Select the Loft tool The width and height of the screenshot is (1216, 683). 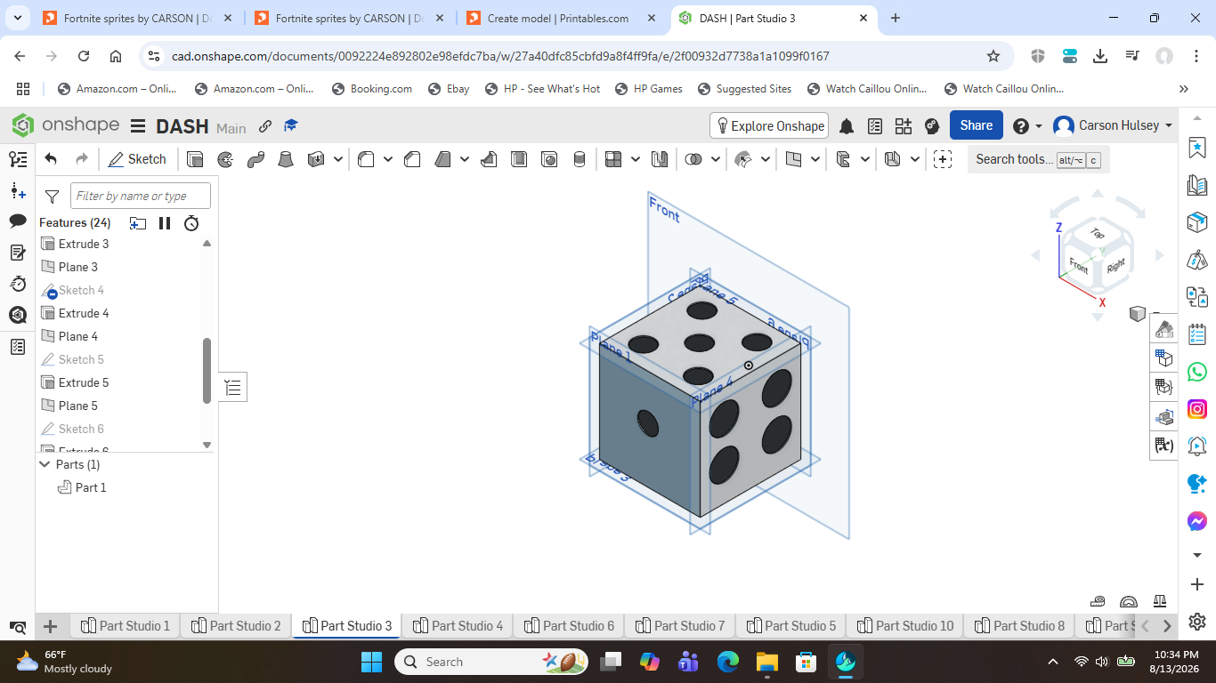(x=286, y=159)
